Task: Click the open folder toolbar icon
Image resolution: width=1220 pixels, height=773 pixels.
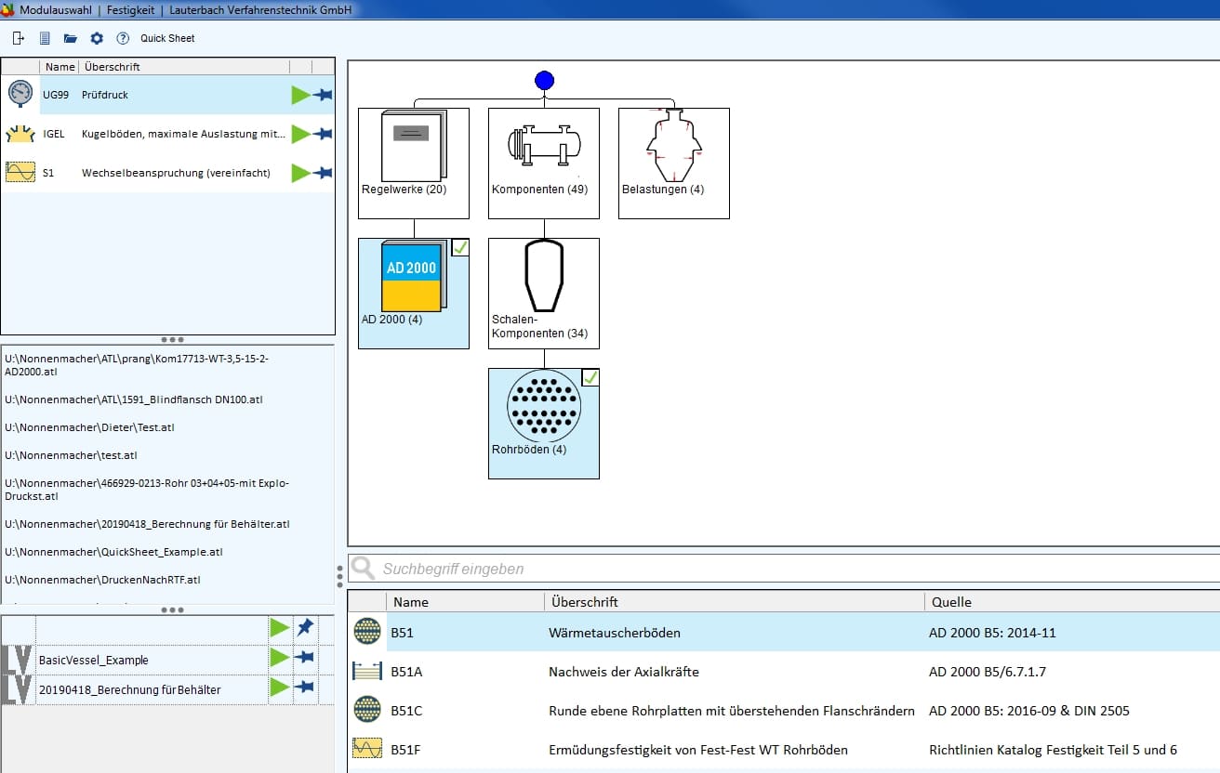Action: [70, 38]
